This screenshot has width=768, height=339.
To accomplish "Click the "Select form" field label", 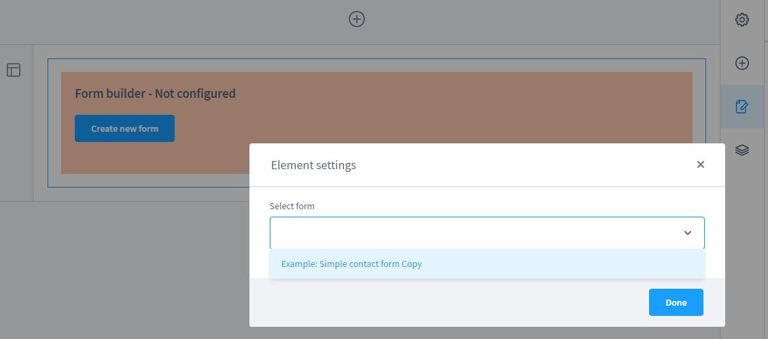I will click(292, 206).
